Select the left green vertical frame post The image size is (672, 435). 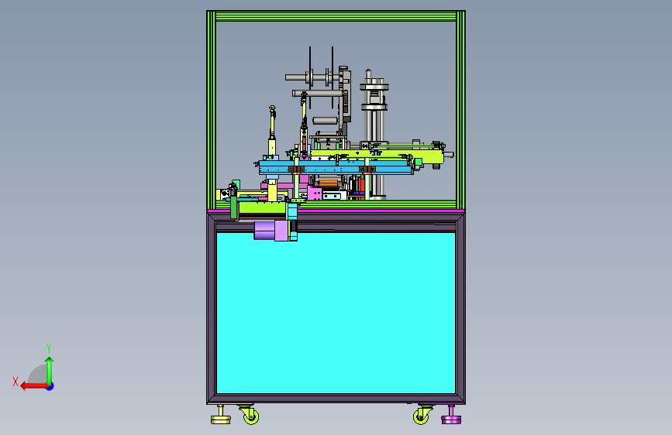[x=212, y=110]
